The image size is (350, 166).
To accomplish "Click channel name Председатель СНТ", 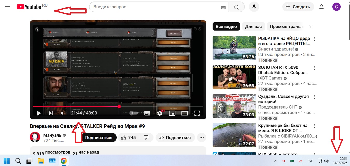I will [x=278, y=107].
